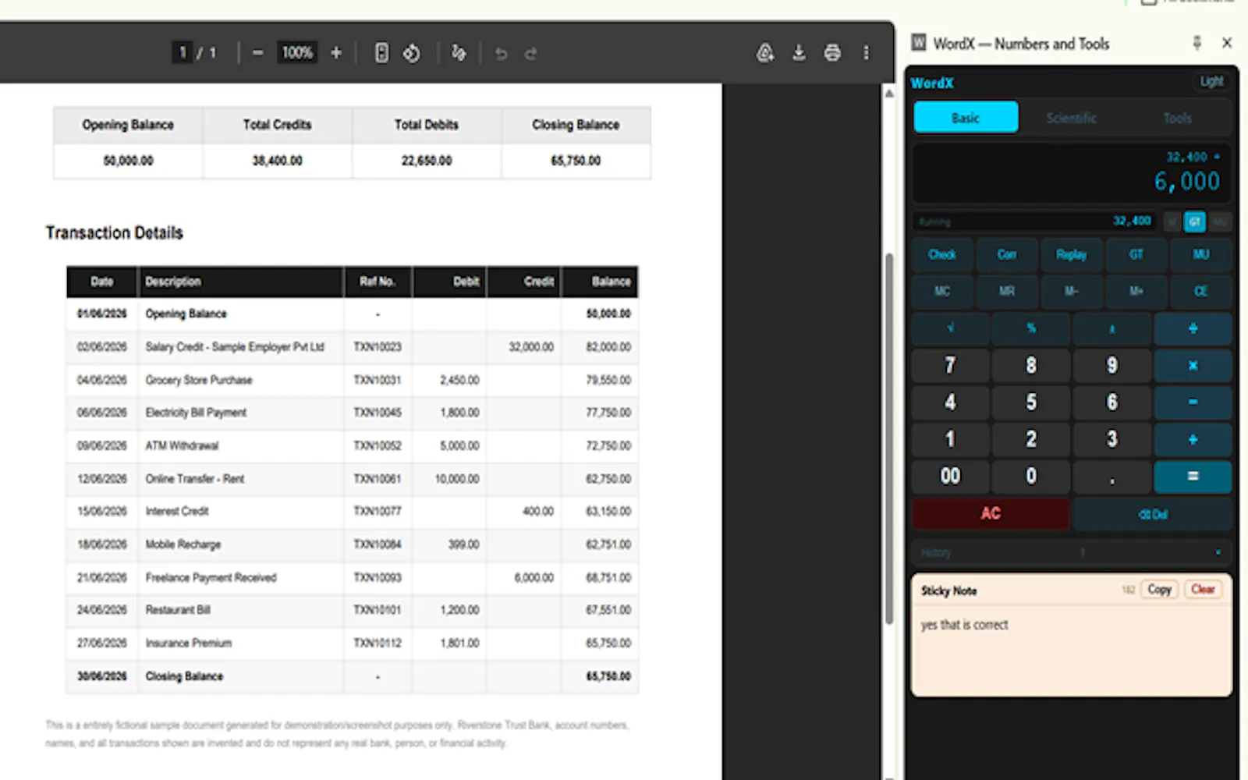
Task: Click the plus/minus sign key
Action: pyautogui.click(x=1112, y=328)
